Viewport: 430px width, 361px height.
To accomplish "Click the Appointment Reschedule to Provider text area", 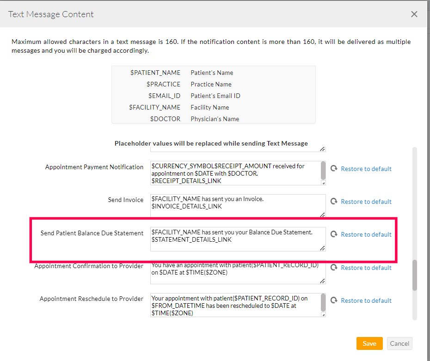I will click(236, 305).
